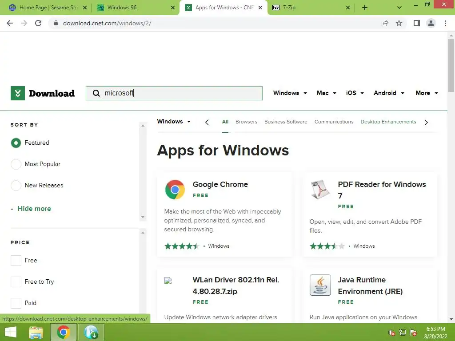Close the Windows 96 tab
455x341 pixels.
[173, 8]
